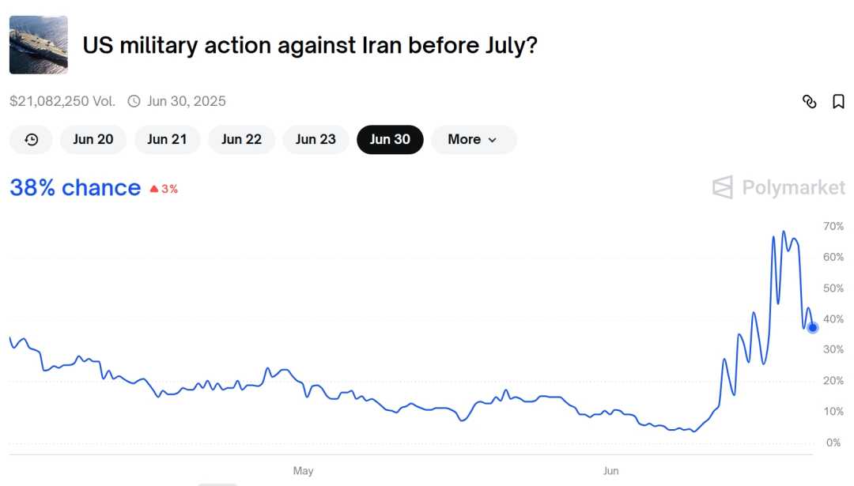Click the May label on chart axis
The image size is (854, 486).
tap(303, 471)
